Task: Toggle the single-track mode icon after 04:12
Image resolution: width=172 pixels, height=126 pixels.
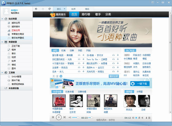Action: tap(133, 118)
